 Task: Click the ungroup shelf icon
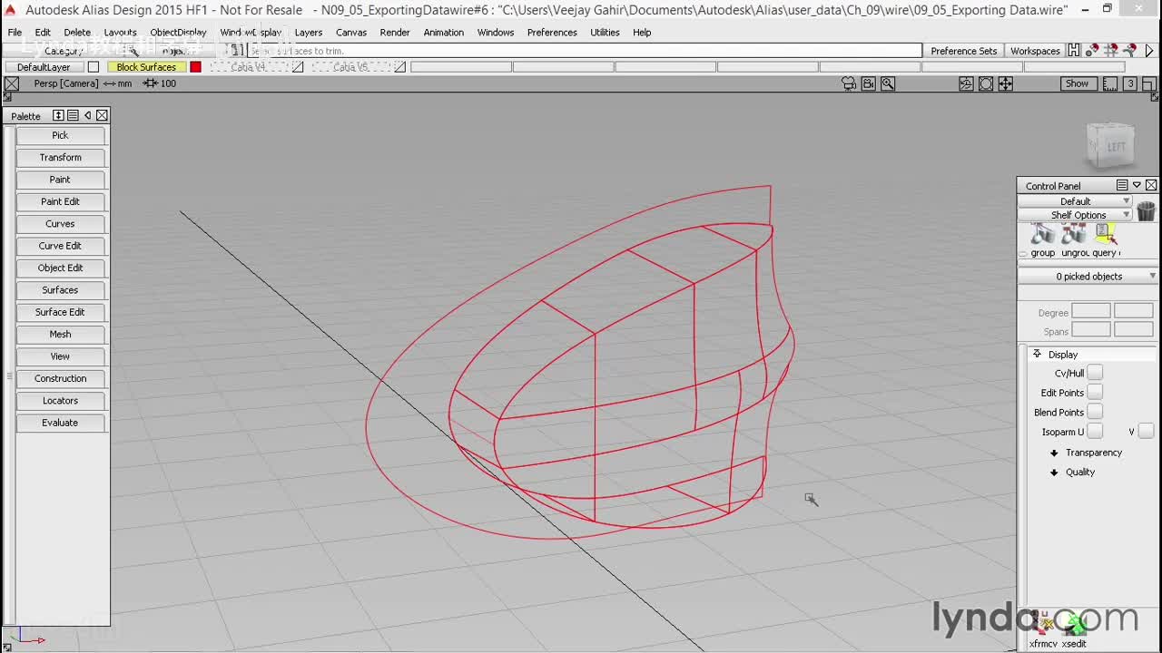point(1074,235)
